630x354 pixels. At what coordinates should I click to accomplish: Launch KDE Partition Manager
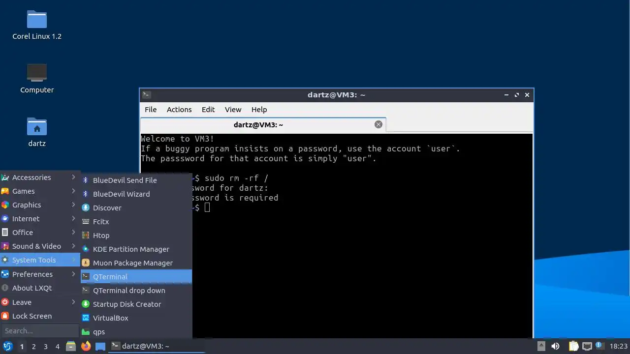point(136,249)
